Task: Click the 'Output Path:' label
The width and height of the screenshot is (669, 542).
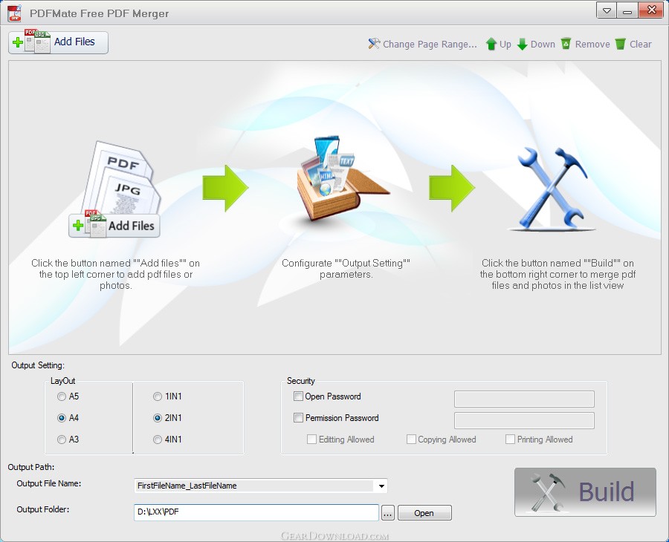Action: pyautogui.click(x=31, y=467)
